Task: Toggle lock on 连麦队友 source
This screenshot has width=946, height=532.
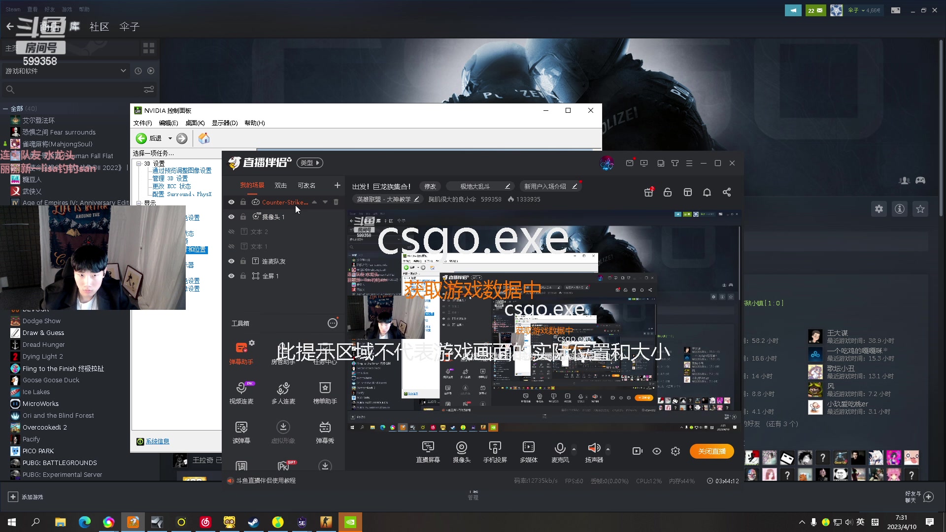Action: pyautogui.click(x=243, y=261)
